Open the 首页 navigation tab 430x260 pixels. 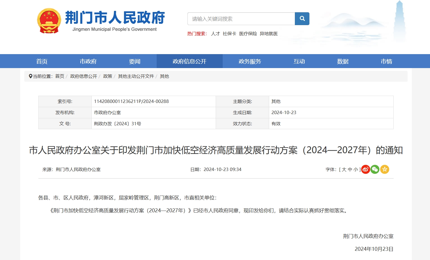42,61
